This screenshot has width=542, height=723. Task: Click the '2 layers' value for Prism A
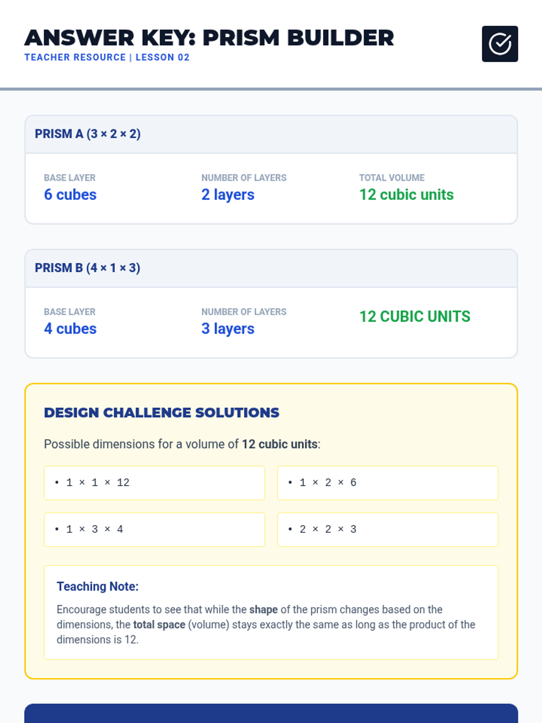pos(228,194)
